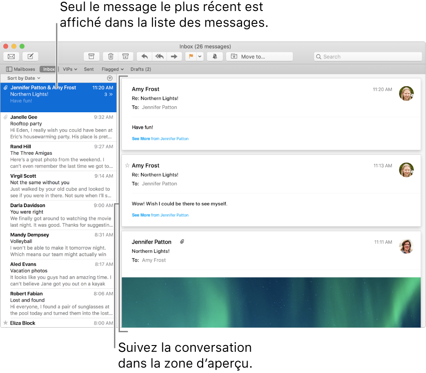Open the Sent mailbox
426x373 pixels.
click(x=89, y=69)
